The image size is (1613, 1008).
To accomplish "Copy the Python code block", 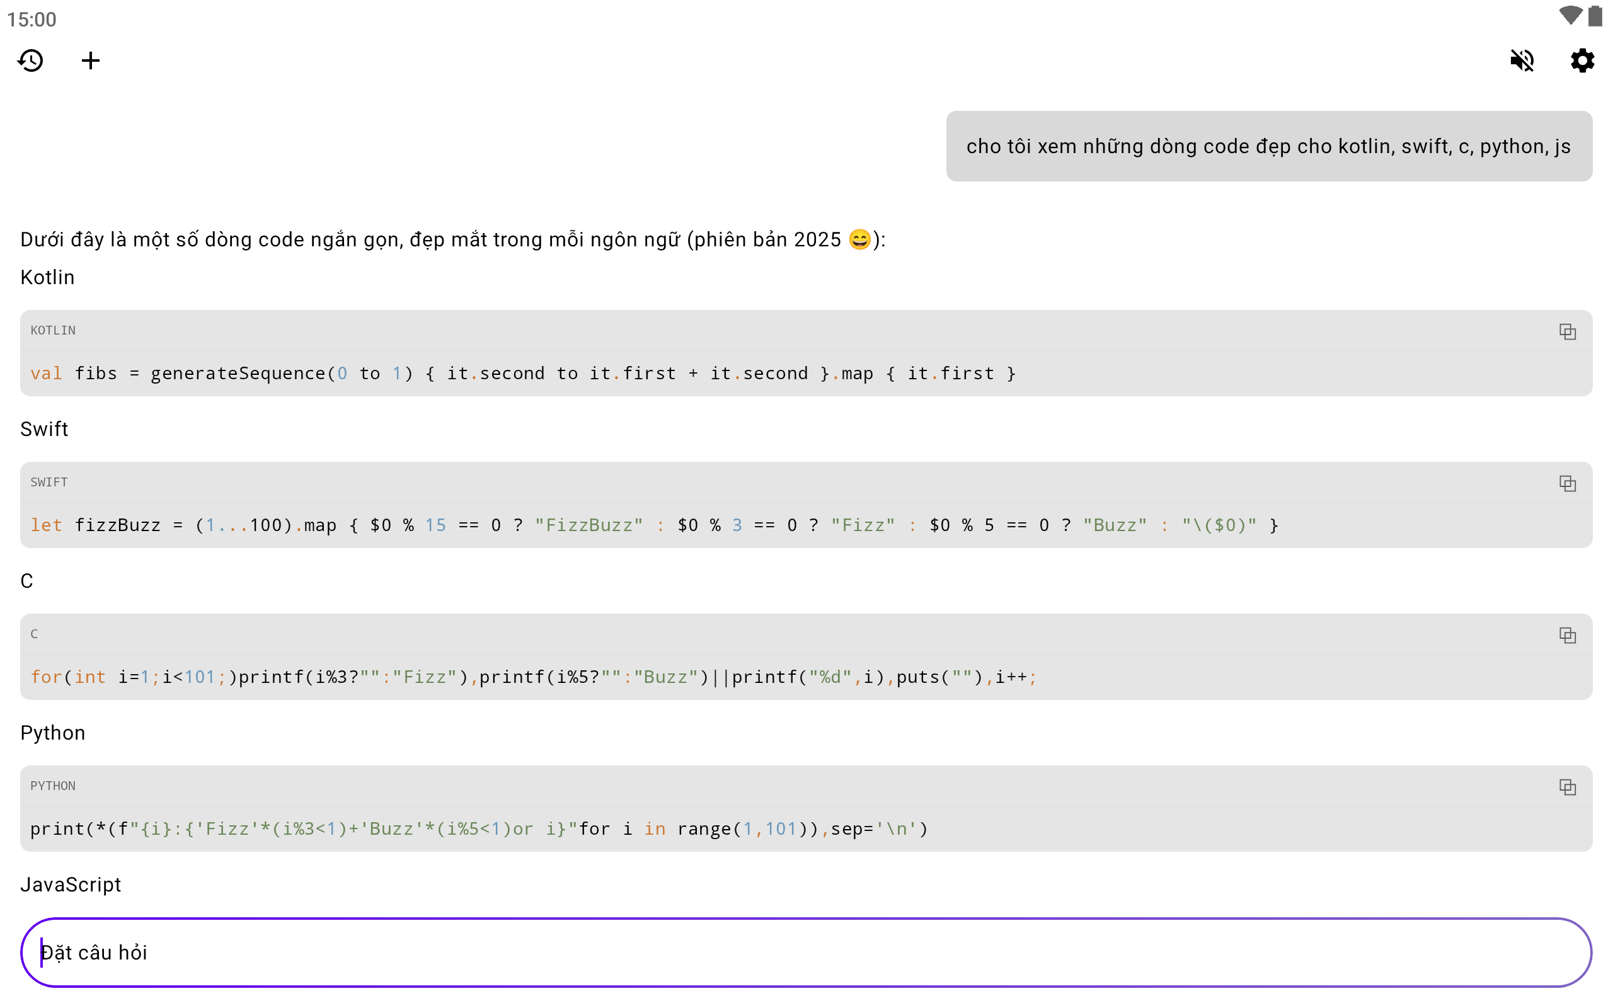I will (1567, 787).
